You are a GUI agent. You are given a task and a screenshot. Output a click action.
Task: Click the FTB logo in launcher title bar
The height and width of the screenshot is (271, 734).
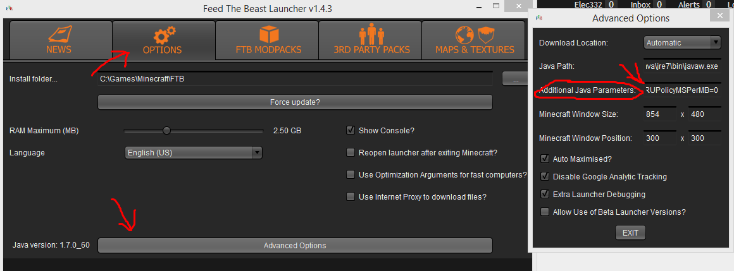(x=9, y=8)
